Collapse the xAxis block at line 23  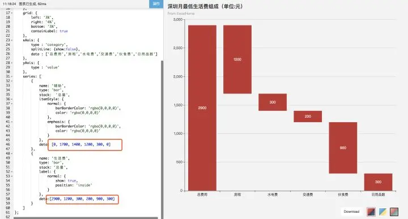click(12, 40)
